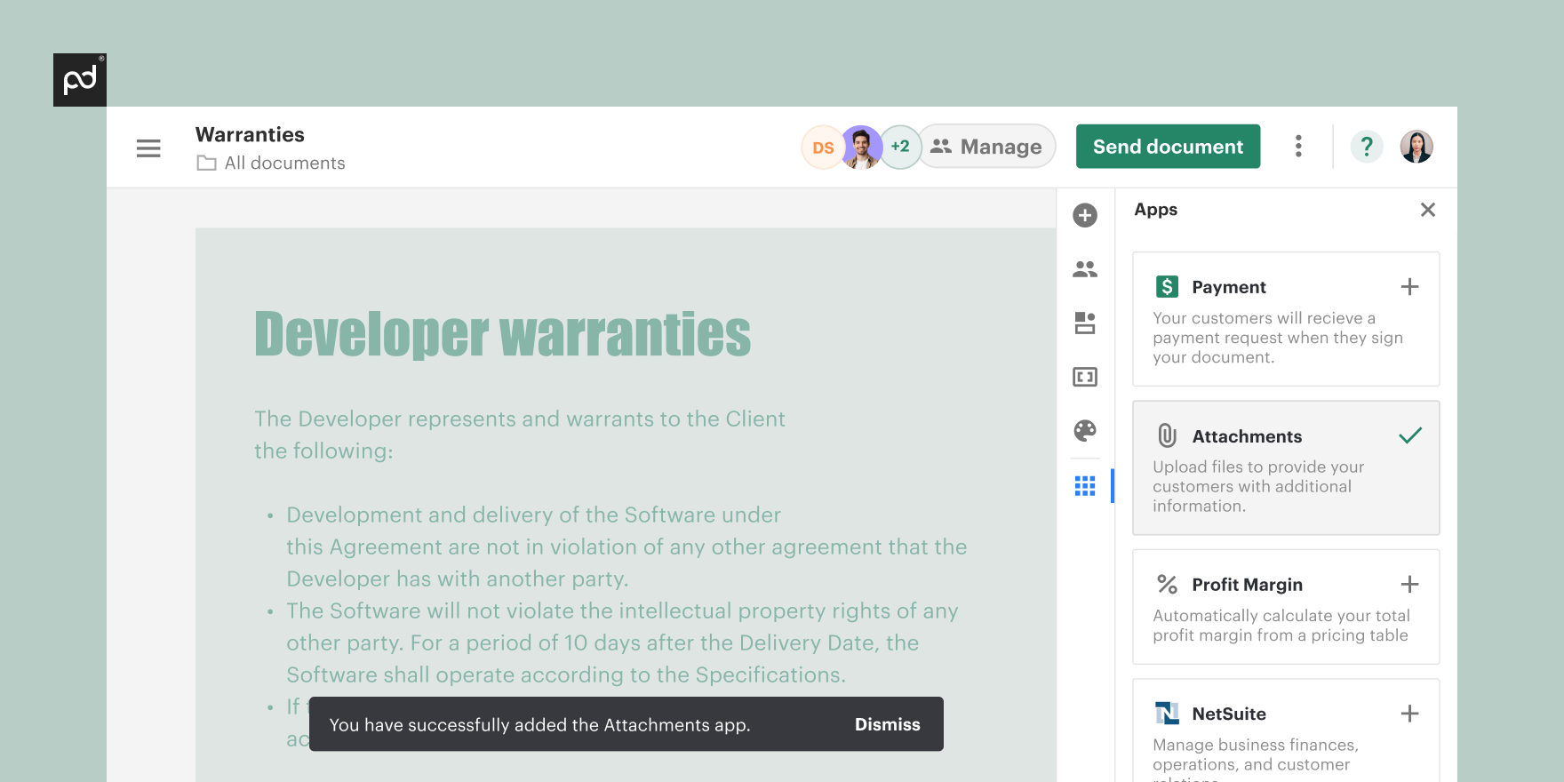Open the hamburger navigation menu
Image resolution: width=1564 pixels, height=782 pixels.
point(148,148)
